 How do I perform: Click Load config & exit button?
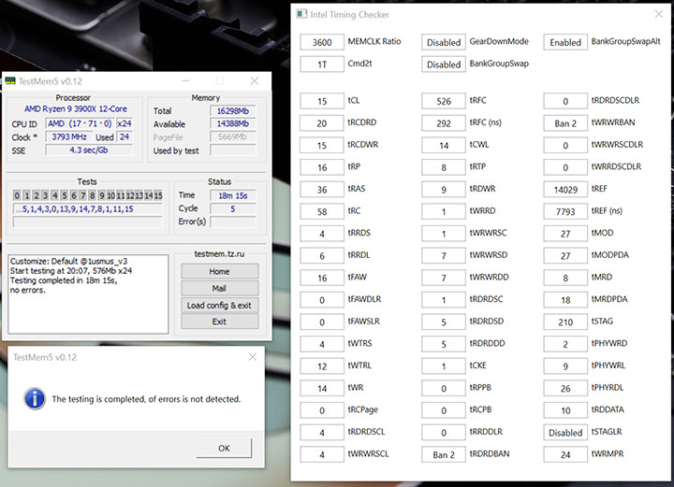(220, 305)
